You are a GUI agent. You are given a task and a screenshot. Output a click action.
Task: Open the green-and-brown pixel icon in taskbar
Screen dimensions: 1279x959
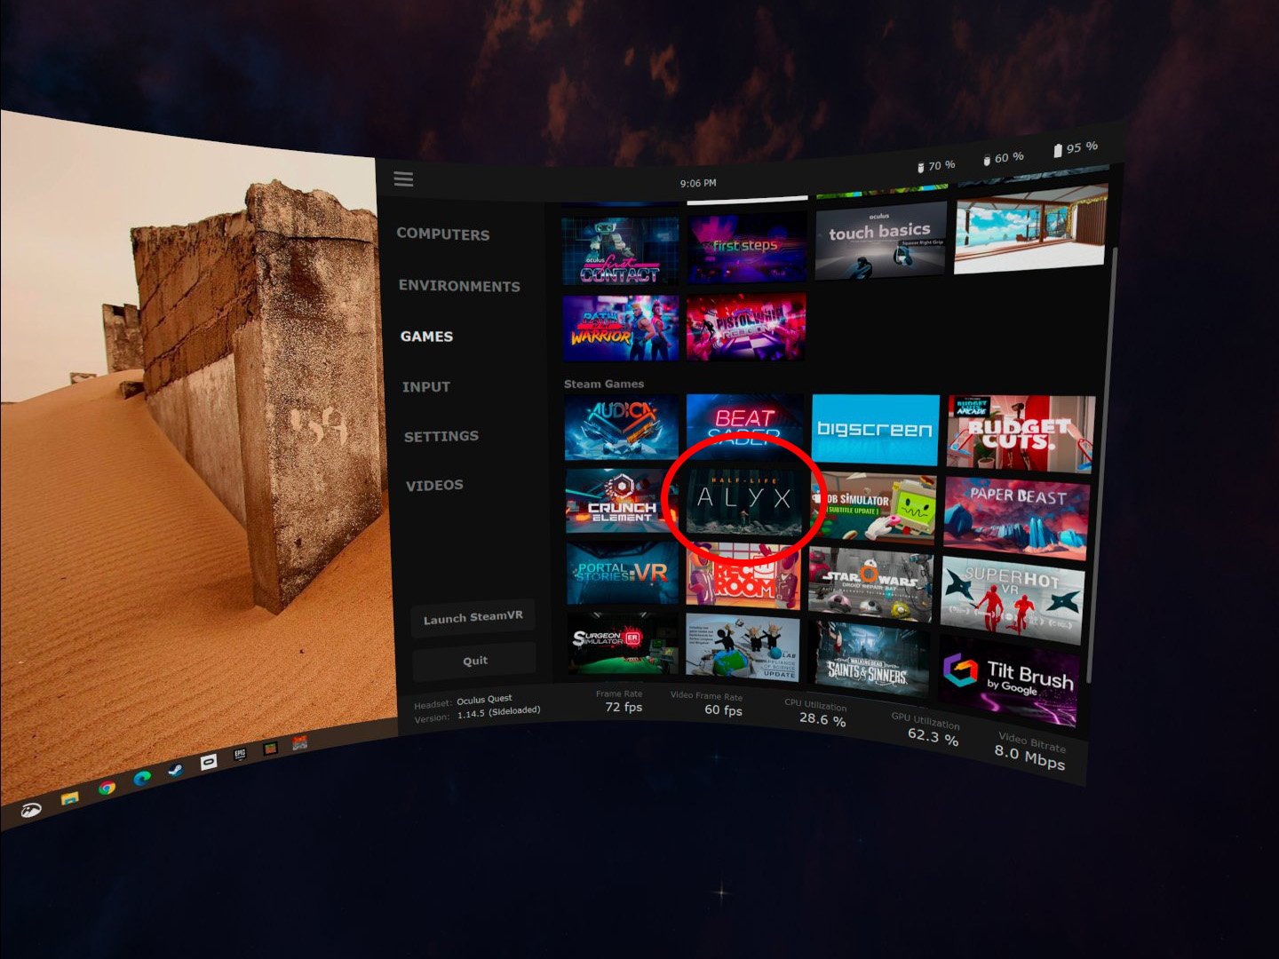pos(270,748)
